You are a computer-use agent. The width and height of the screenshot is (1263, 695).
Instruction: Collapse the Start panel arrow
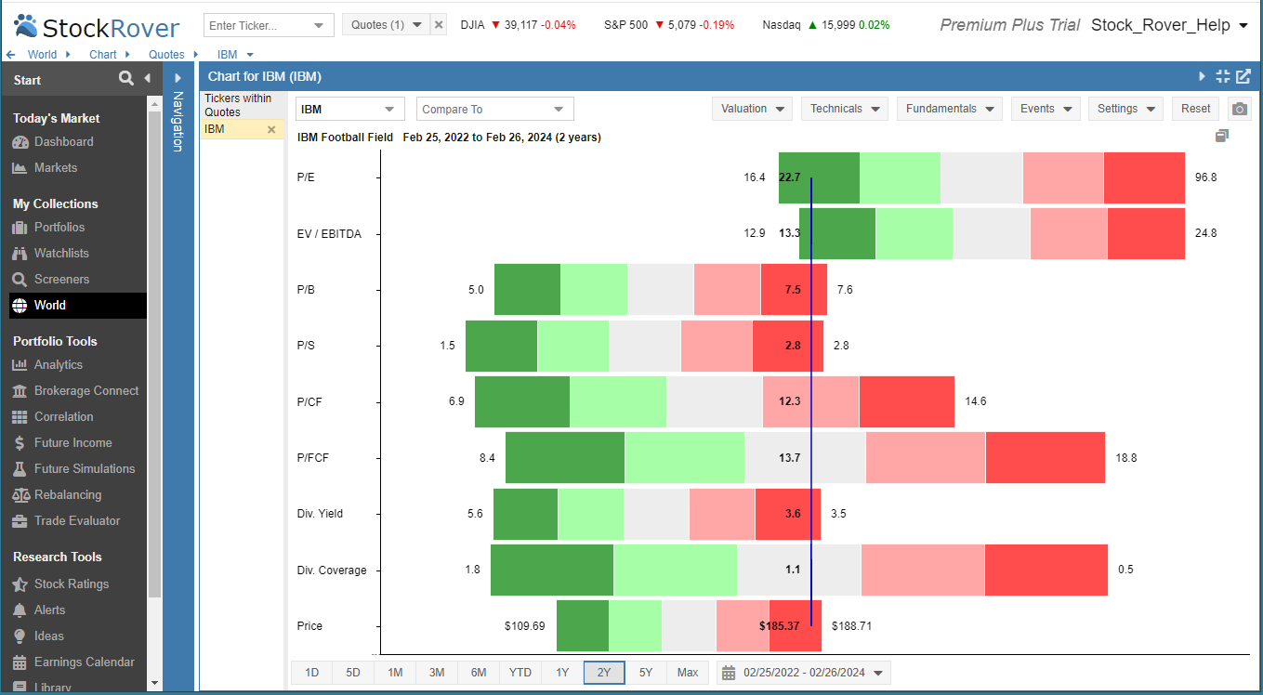(147, 79)
